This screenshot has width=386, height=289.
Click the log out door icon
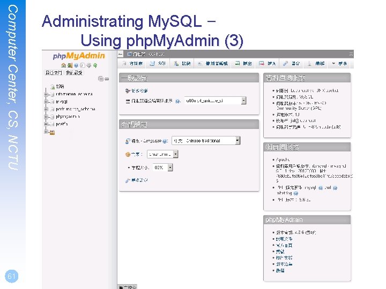[70, 65]
